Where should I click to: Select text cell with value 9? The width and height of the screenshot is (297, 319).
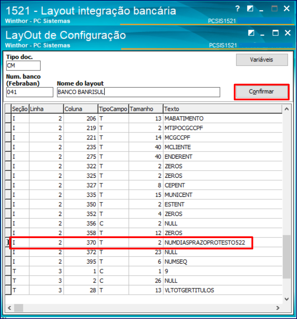[222, 271]
